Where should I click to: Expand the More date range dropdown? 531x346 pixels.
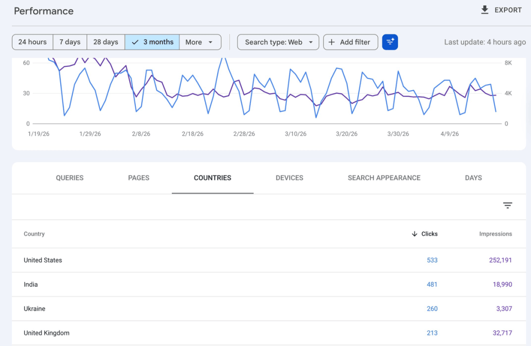[x=200, y=42]
